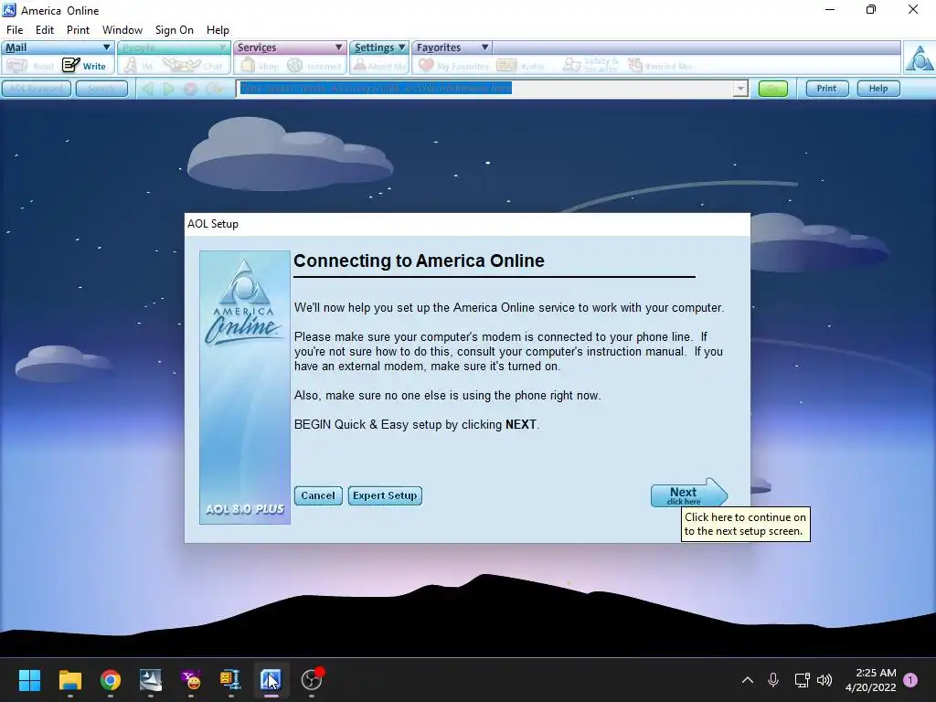The width and height of the screenshot is (936, 702).
Task: Open the Edit menu
Action: pos(44,30)
